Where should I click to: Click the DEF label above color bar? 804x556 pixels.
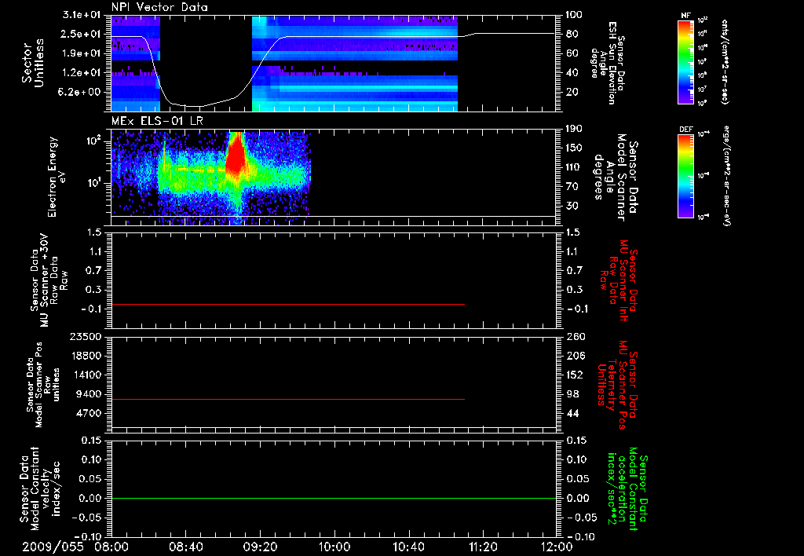686,130
